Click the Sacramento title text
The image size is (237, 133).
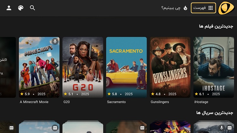(116, 102)
